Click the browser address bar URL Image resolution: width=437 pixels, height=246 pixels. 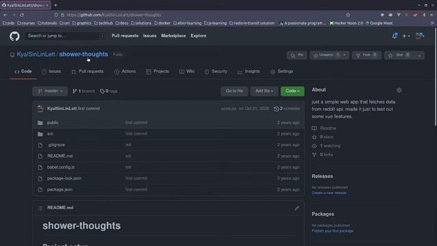click(114, 15)
